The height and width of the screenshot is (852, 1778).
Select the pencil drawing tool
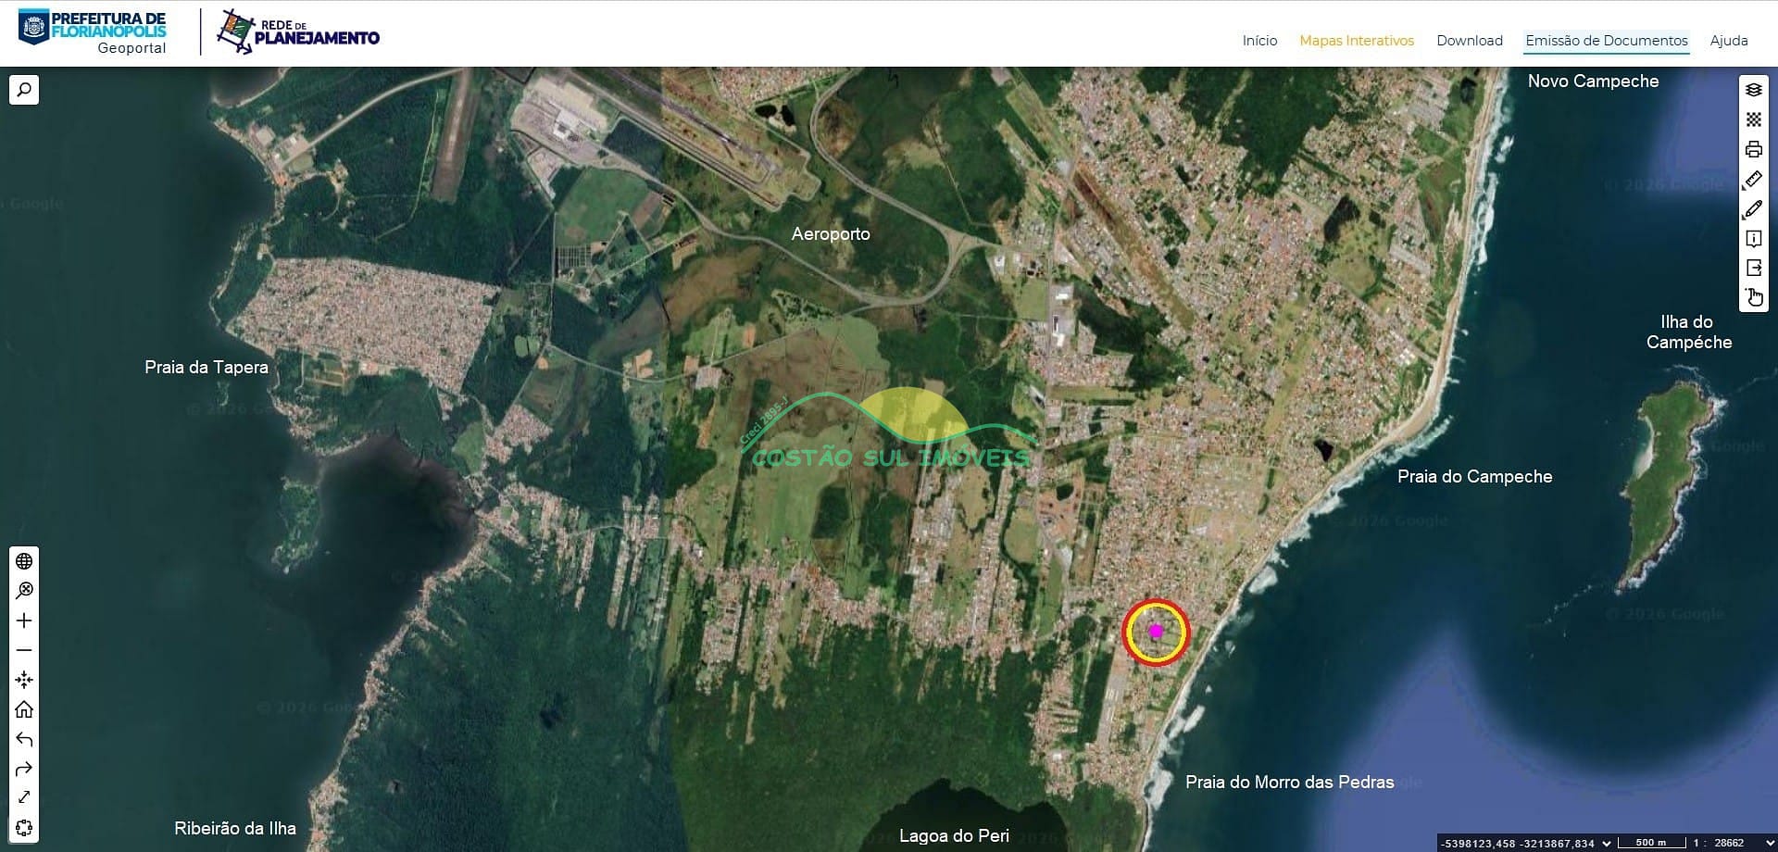1753,209
